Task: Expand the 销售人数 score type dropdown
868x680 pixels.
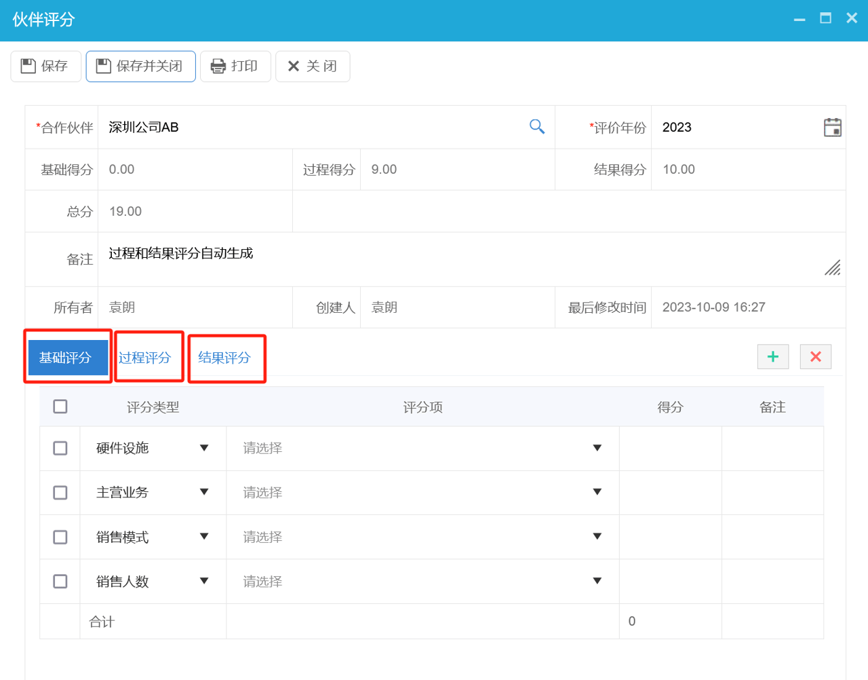Action: [x=203, y=581]
